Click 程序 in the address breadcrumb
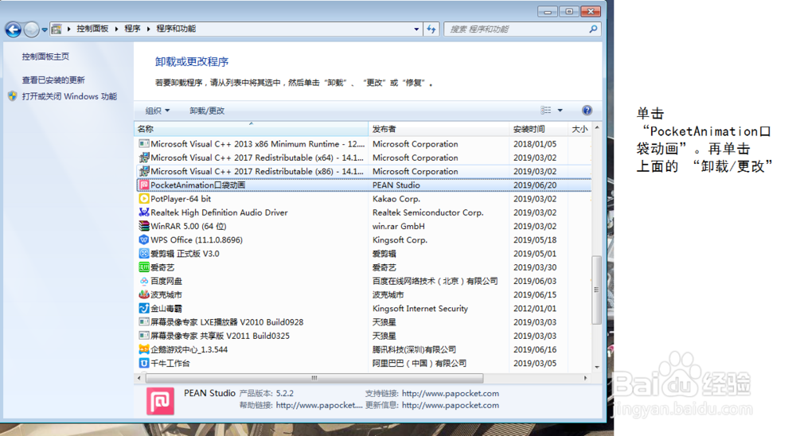This screenshot has width=796, height=436. pyautogui.click(x=132, y=29)
